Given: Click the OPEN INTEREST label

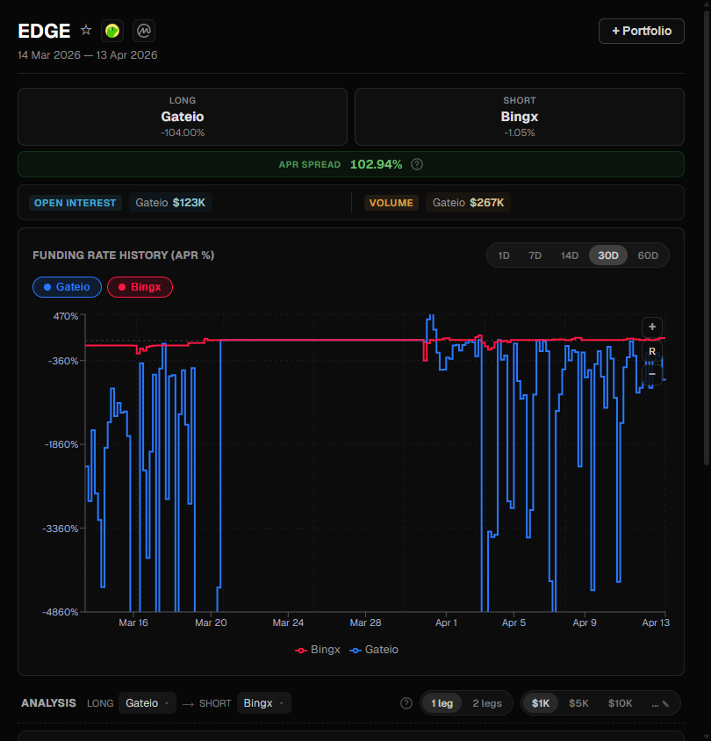Looking at the screenshot, I should (x=75, y=203).
